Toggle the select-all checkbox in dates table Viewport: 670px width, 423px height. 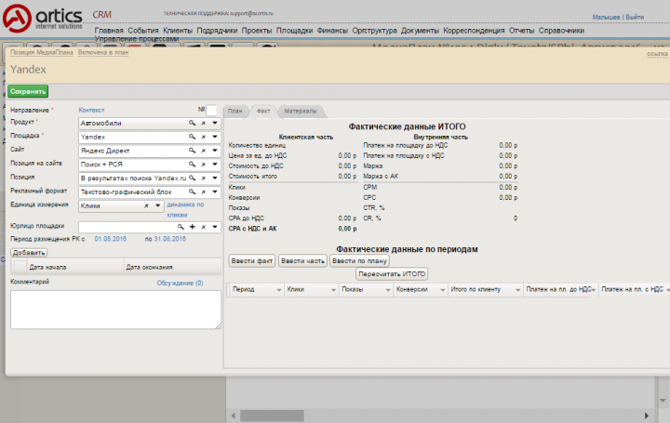[20, 267]
